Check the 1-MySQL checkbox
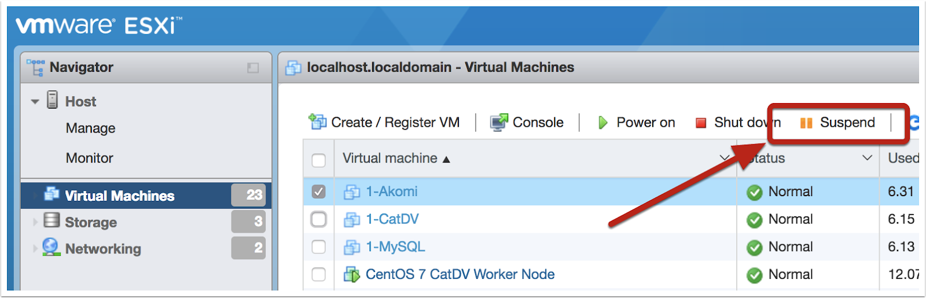 tap(319, 247)
